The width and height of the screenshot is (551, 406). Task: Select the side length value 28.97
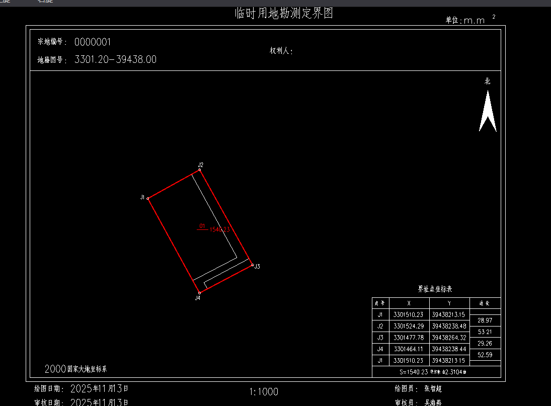tap(485, 320)
